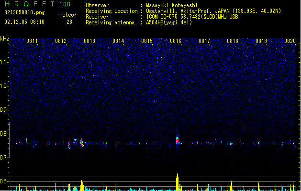
Task: Click the 1.1 kHz frequency label
Action: click(4, 62)
